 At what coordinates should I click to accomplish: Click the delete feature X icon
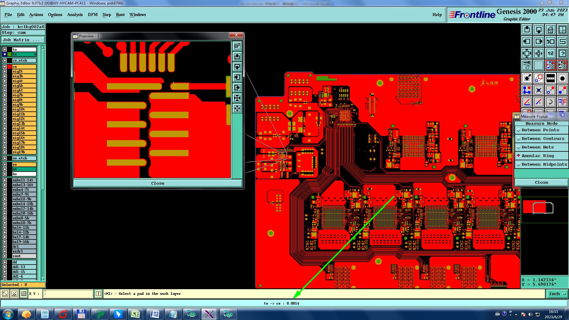tap(538, 90)
